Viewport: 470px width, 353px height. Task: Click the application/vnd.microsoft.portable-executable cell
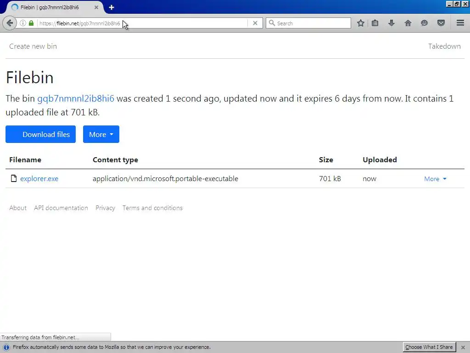(165, 179)
